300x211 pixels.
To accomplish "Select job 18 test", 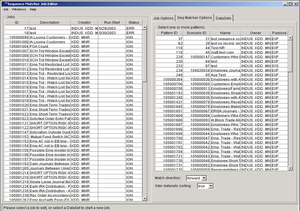I will tap(73, 33).
